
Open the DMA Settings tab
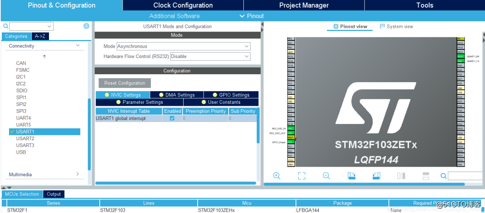click(176, 95)
